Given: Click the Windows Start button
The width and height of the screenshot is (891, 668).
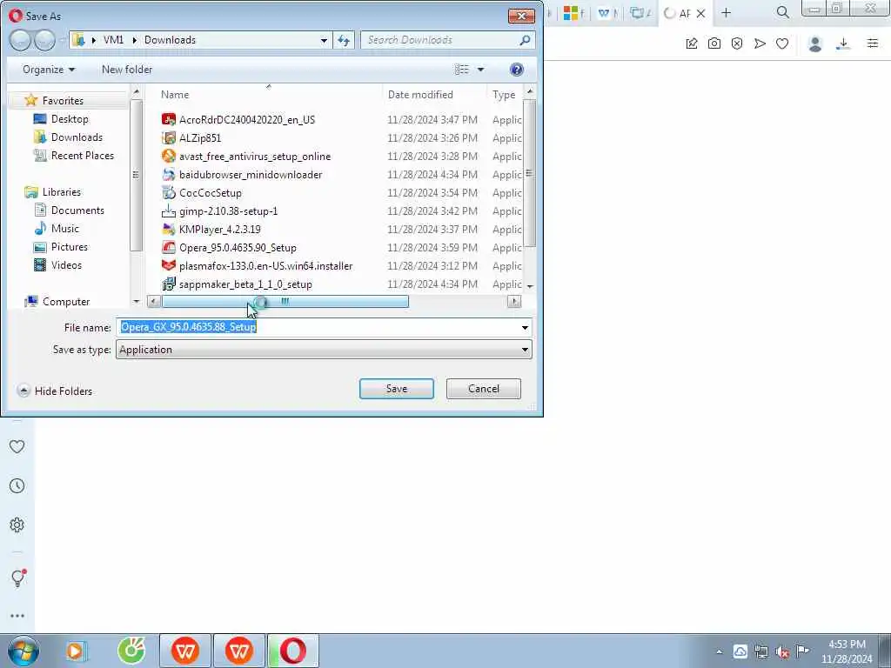Looking at the screenshot, I should pyautogui.click(x=23, y=651).
